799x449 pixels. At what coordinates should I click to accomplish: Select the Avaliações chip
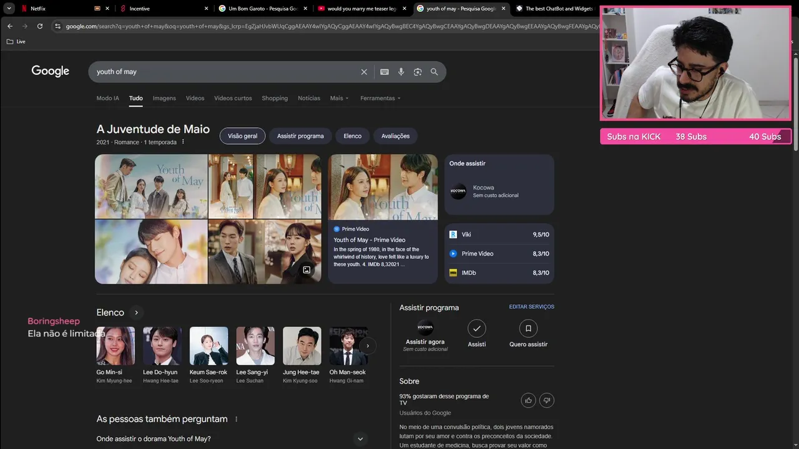point(396,136)
